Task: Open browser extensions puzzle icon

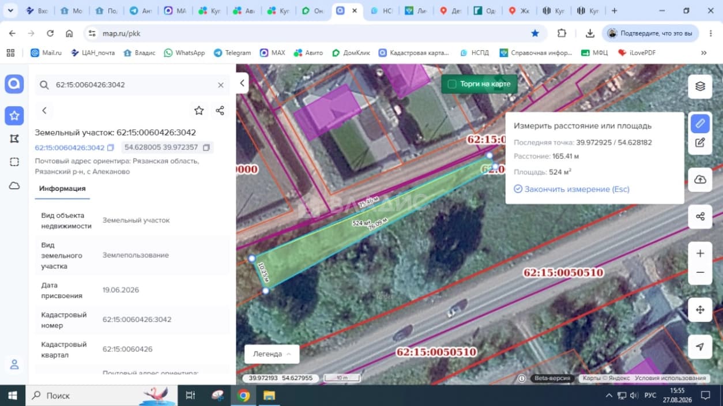Action: (562, 33)
